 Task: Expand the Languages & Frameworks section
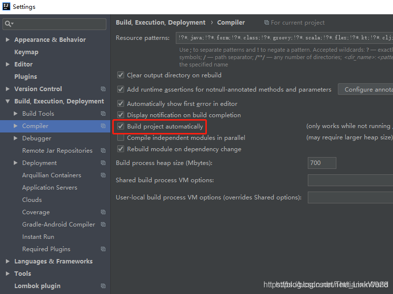pos(7,261)
